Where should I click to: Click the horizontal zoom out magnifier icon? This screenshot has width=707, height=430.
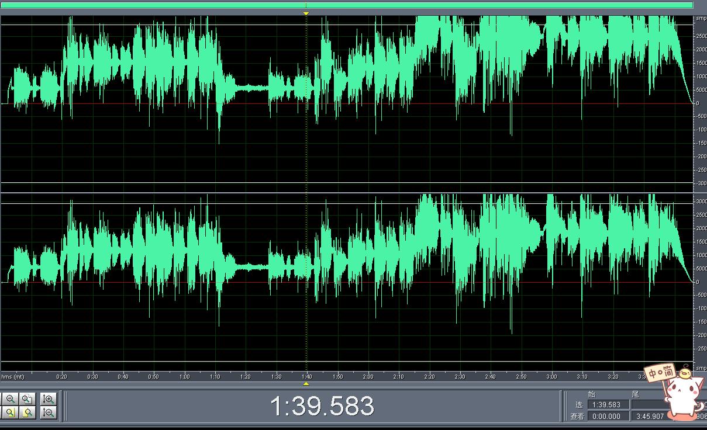click(x=10, y=399)
